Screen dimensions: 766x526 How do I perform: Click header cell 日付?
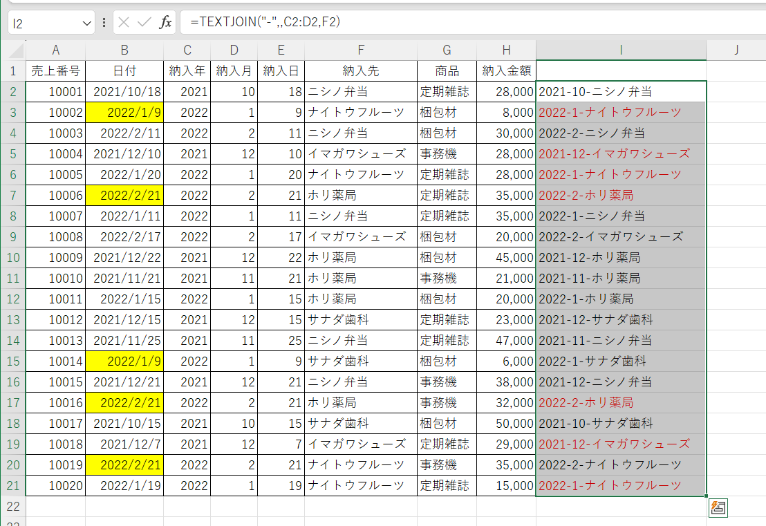click(124, 71)
